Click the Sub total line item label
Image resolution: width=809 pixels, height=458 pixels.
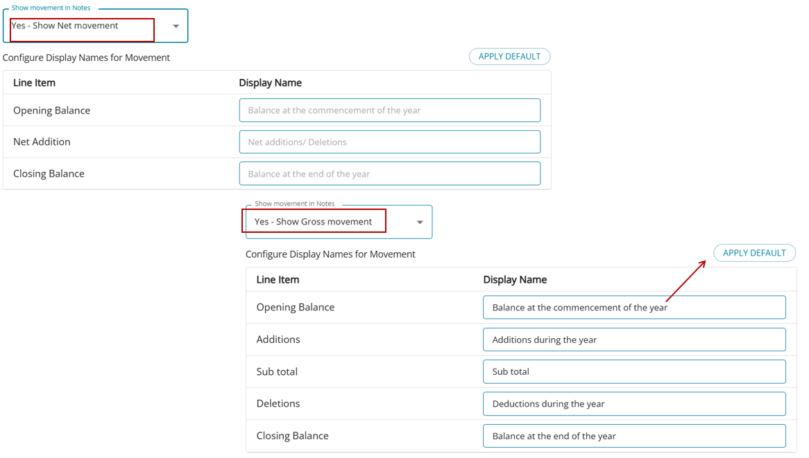tap(277, 371)
